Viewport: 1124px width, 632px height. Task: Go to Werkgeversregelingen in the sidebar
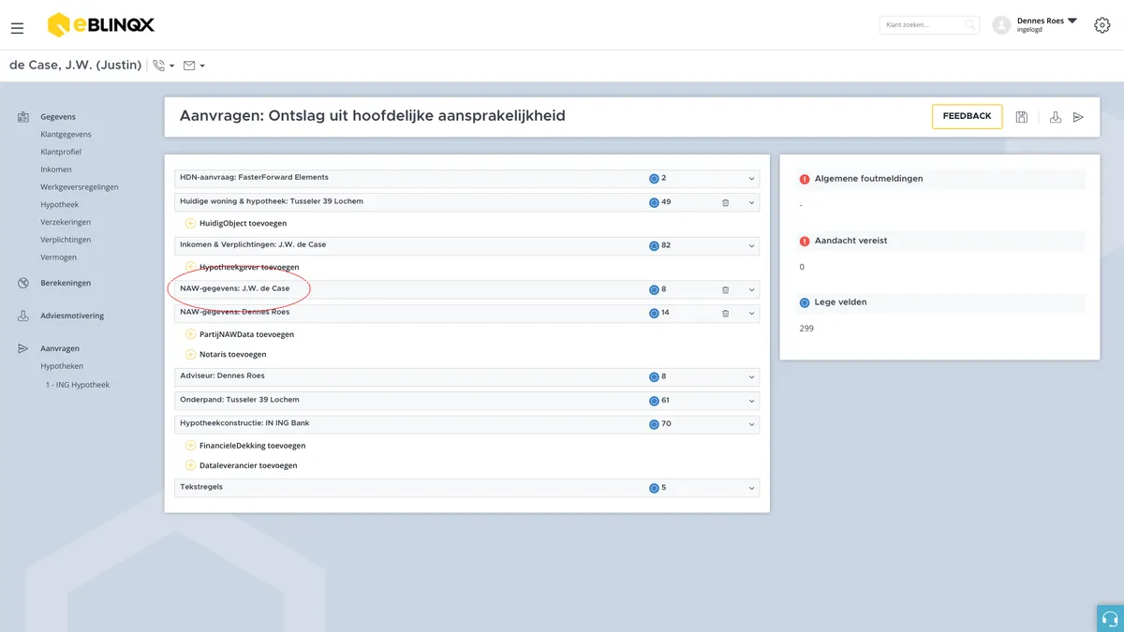pyautogui.click(x=80, y=187)
